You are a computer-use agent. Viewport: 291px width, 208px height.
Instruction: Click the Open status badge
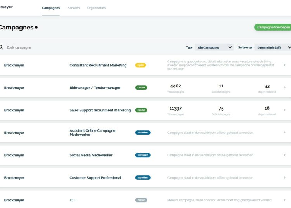click(140, 65)
